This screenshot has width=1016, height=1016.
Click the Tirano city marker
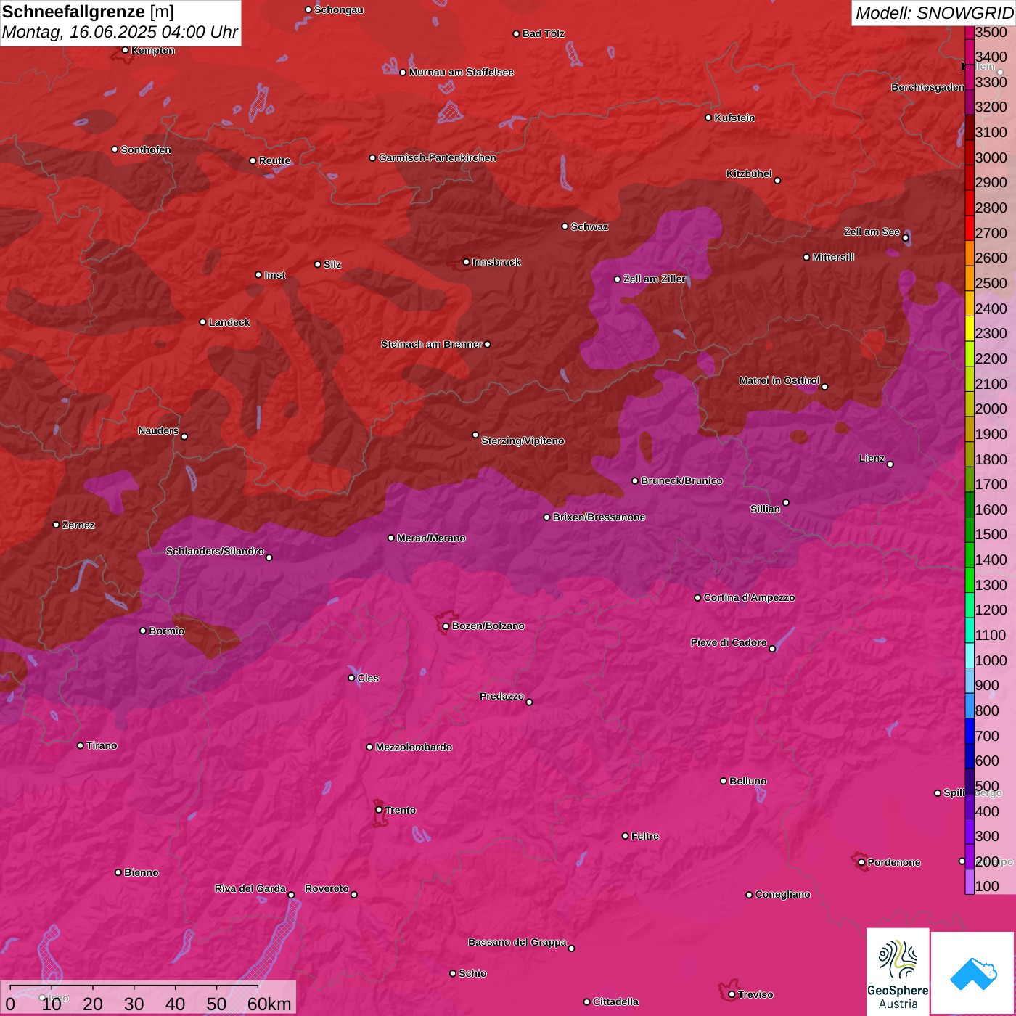(x=81, y=746)
